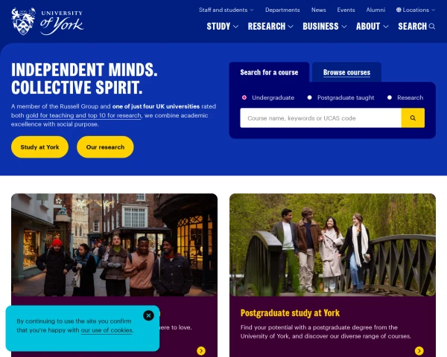Select the Postgraduate taught radio option
The width and height of the screenshot is (447, 357).
pos(310,97)
